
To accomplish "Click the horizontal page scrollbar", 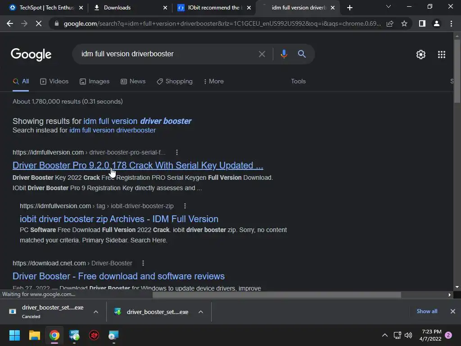I will point(277,295).
